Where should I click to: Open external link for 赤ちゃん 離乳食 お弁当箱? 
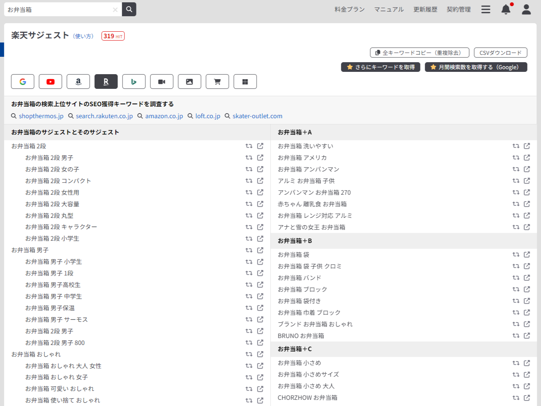(x=527, y=204)
